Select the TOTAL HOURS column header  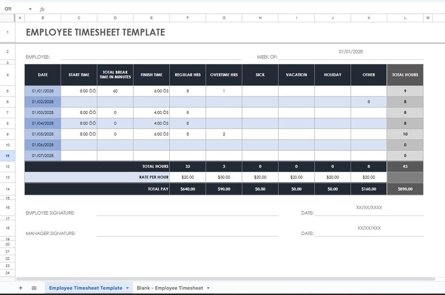[x=405, y=75]
